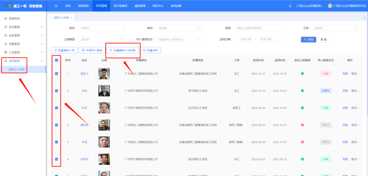Click the 姓名 input field
The width and height of the screenshot is (368, 176).
click(101, 28)
